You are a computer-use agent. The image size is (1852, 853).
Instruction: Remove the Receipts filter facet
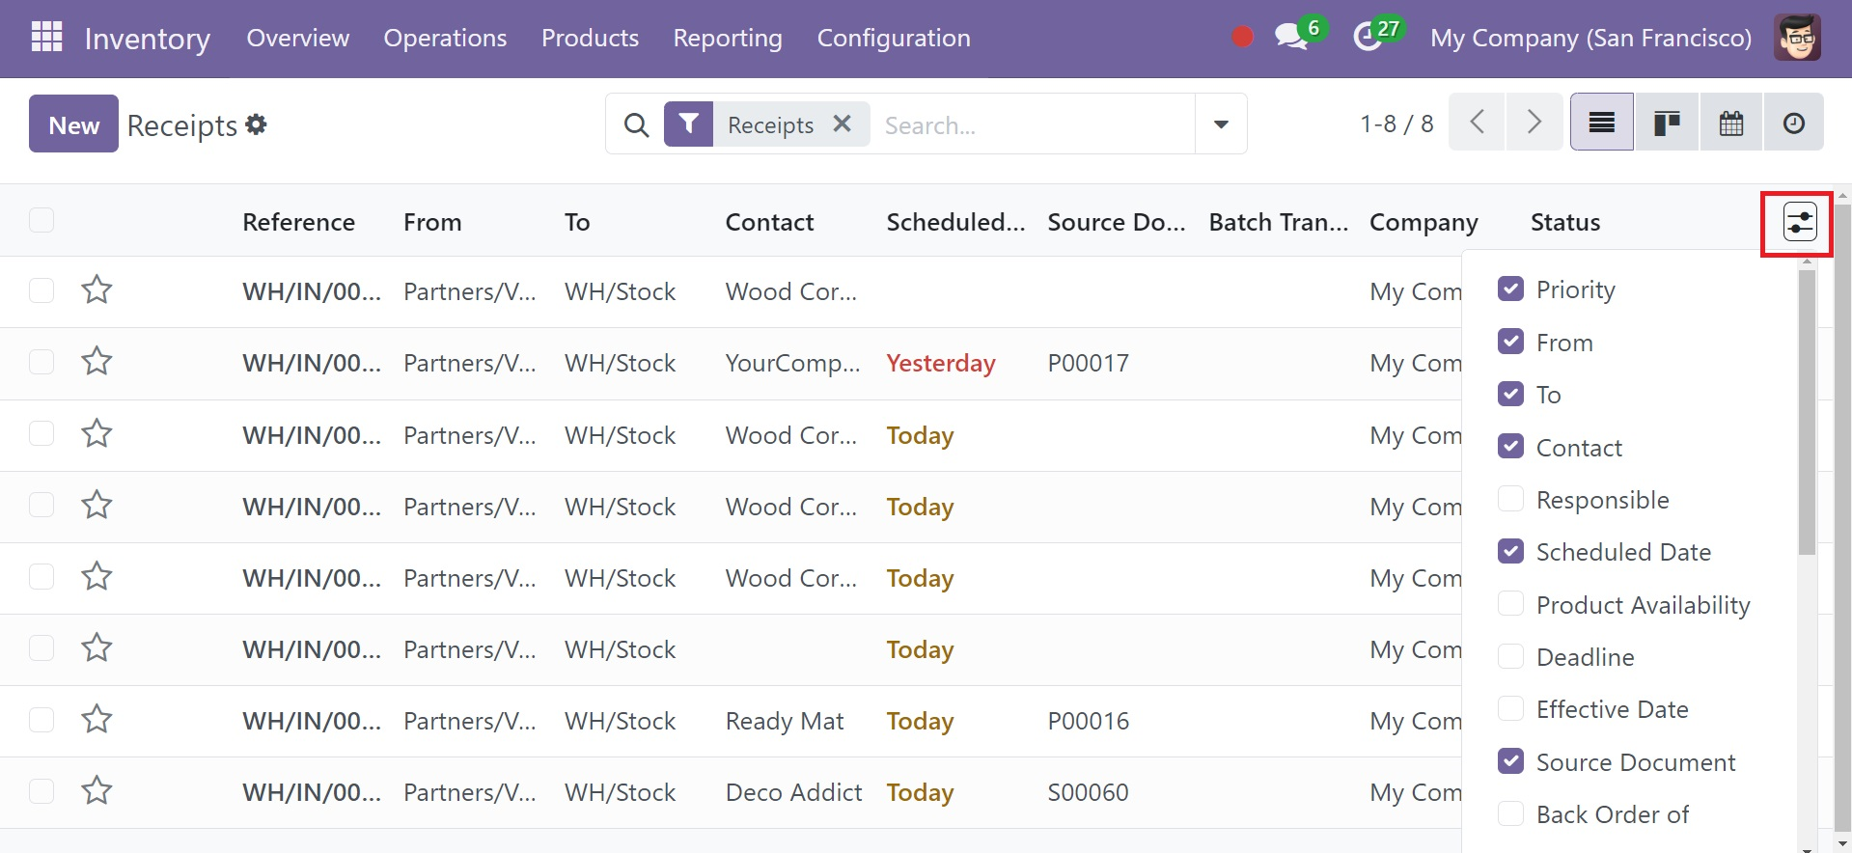[x=842, y=124]
